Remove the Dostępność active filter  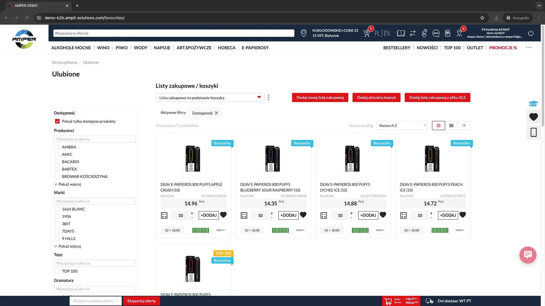pyautogui.click(x=216, y=113)
